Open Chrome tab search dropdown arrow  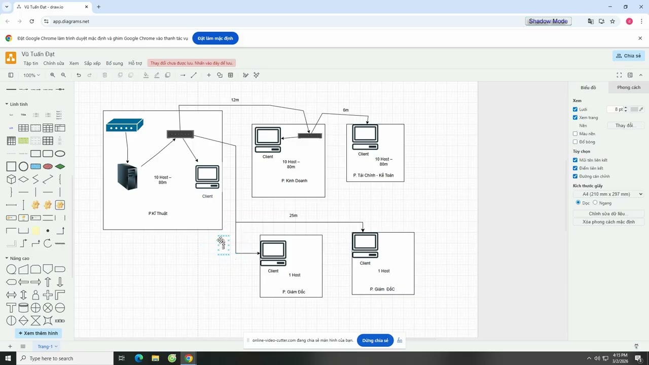pos(7,7)
